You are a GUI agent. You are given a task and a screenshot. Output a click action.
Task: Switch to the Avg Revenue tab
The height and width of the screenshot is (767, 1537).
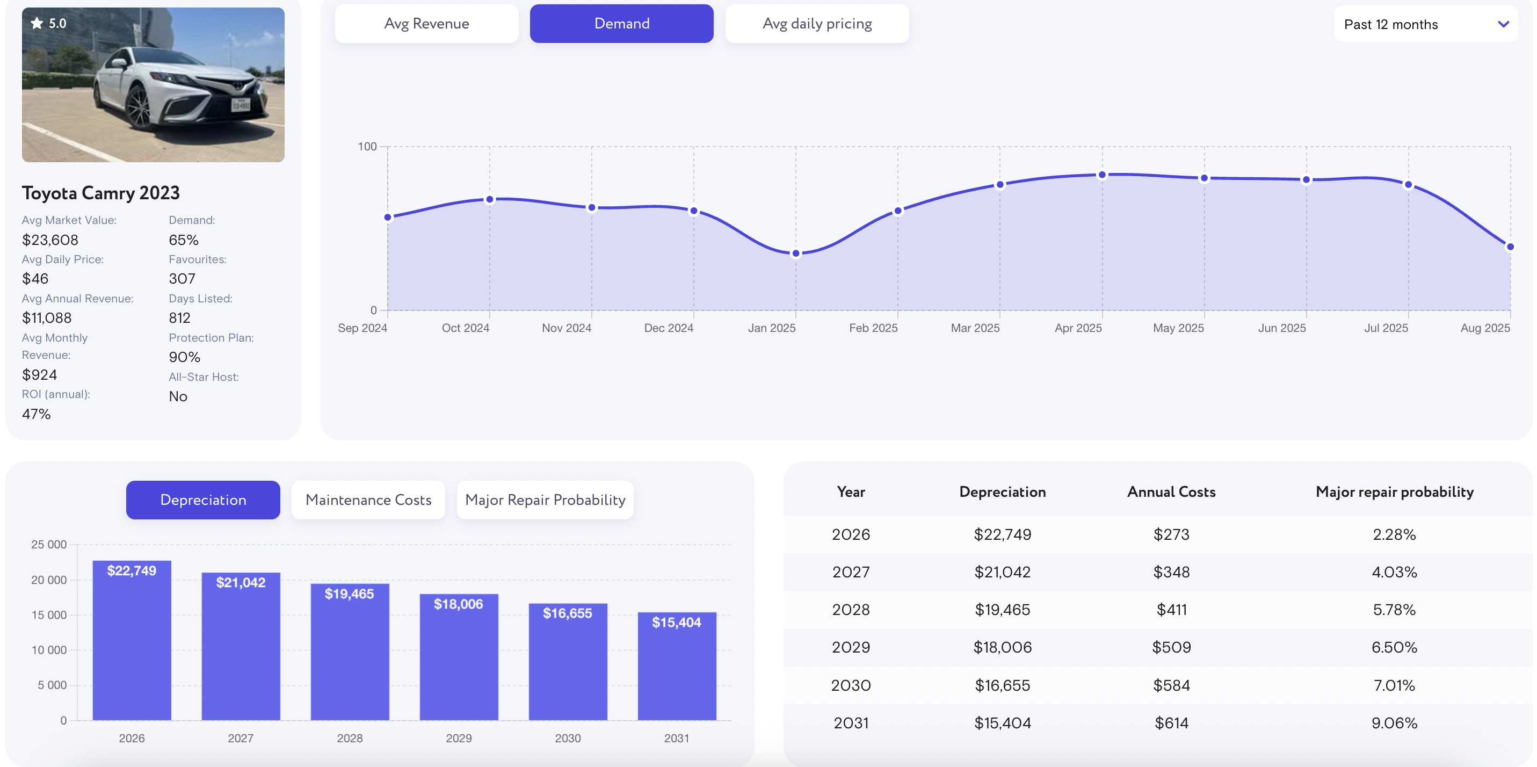coord(426,24)
